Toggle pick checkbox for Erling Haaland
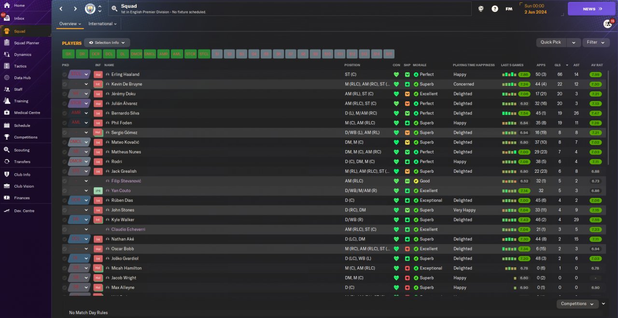Screen dimensions: 618x318 [x=65, y=75]
